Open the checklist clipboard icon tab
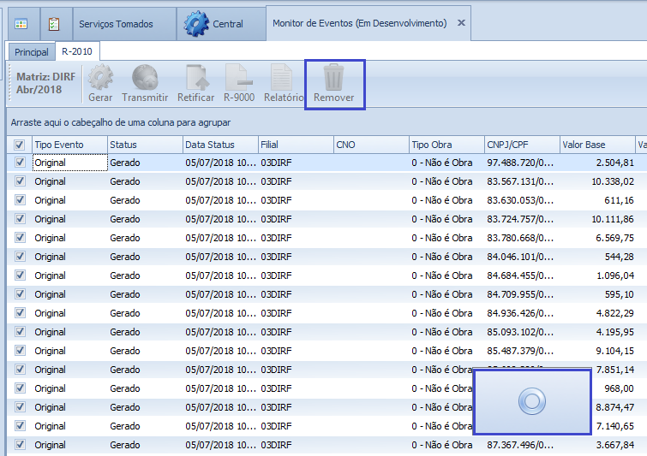The height and width of the screenshot is (456, 647). (54, 24)
